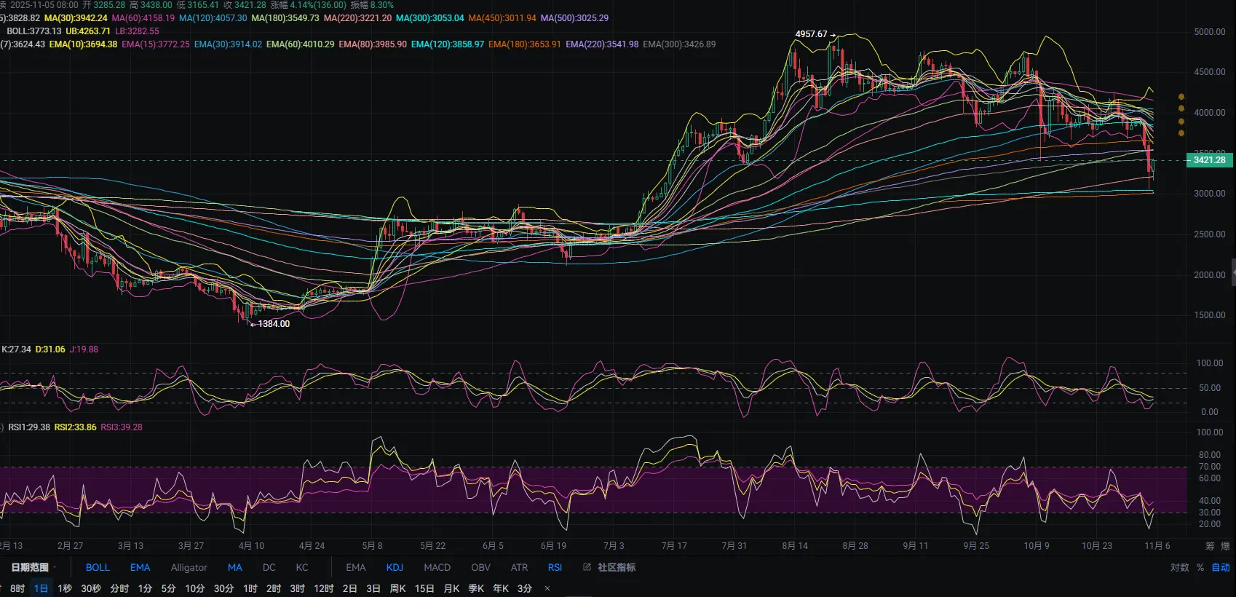Switch to the 1秒 timeframe
1236x597 pixels.
click(x=65, y=588)
